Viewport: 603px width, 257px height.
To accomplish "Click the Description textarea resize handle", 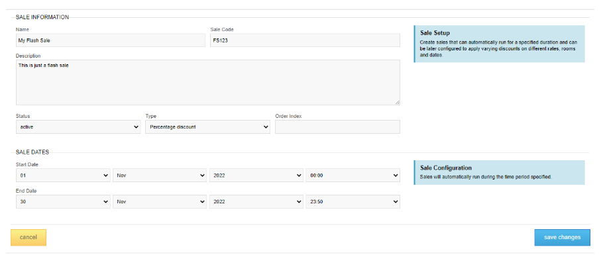I will pos(398,102).
